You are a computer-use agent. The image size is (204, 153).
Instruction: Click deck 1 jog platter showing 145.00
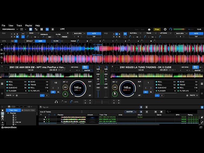click(x=78, y=89)
